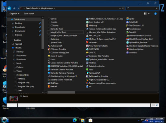Open Microsoft Edge from the taskbar
The width and height of the screenshot is (166, 123).
tap(75, 120)
